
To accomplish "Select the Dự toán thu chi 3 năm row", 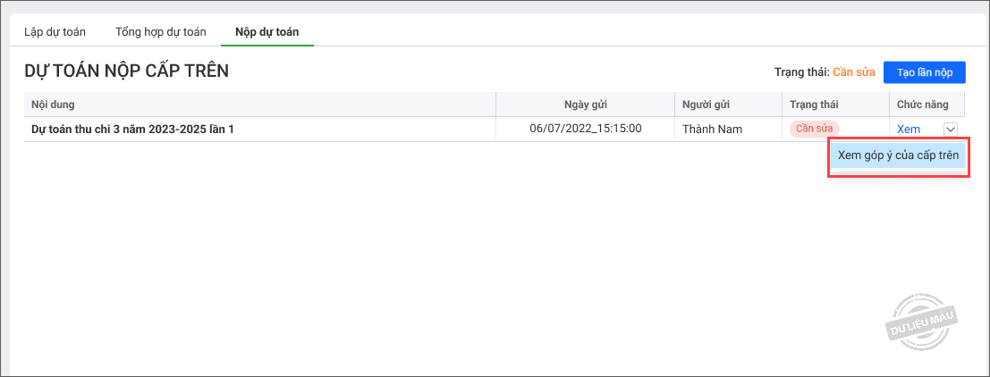I will click(x=139, y=130).
